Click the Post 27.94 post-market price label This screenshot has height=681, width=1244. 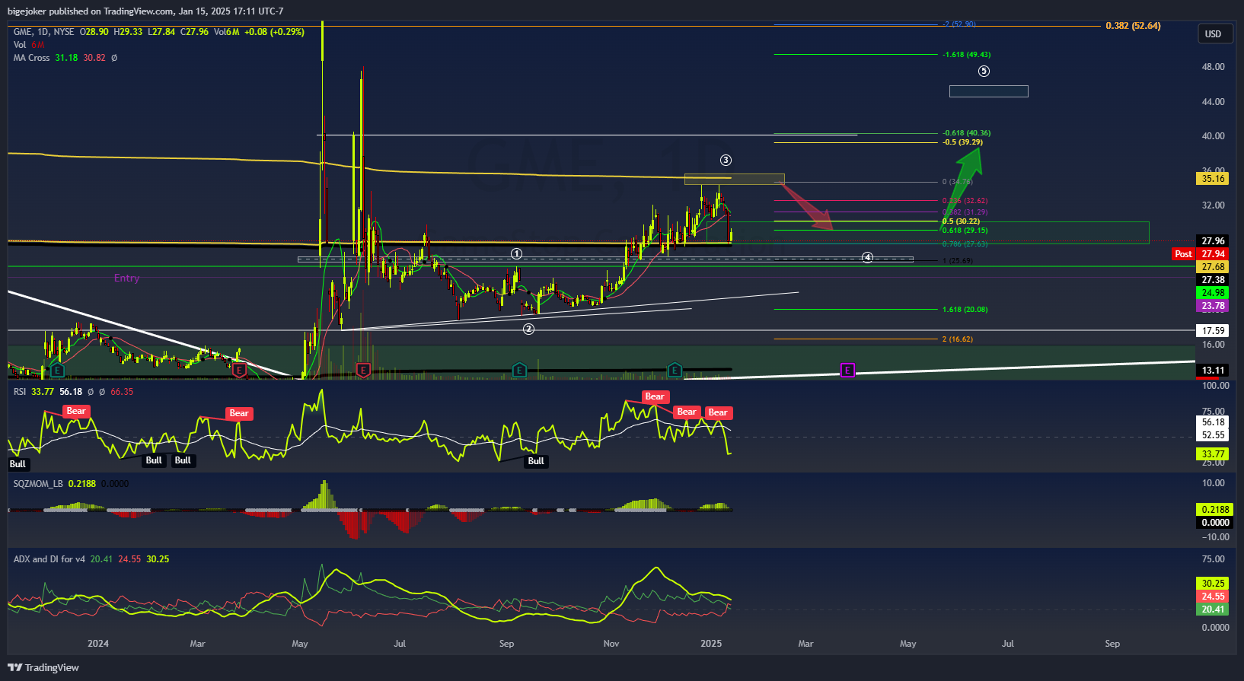[x=1201, y=254]
